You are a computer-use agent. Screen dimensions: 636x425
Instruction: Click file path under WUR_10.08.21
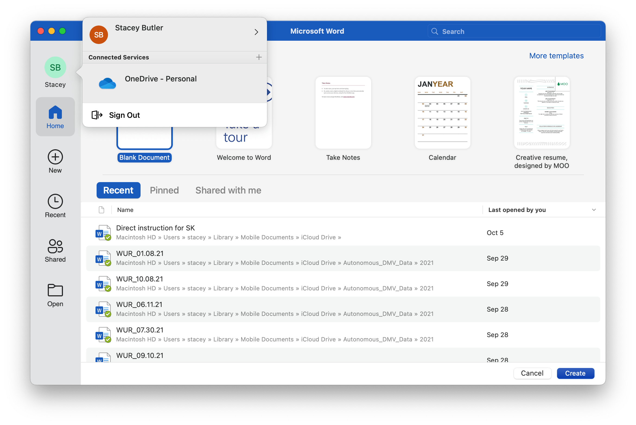(275, 288)
